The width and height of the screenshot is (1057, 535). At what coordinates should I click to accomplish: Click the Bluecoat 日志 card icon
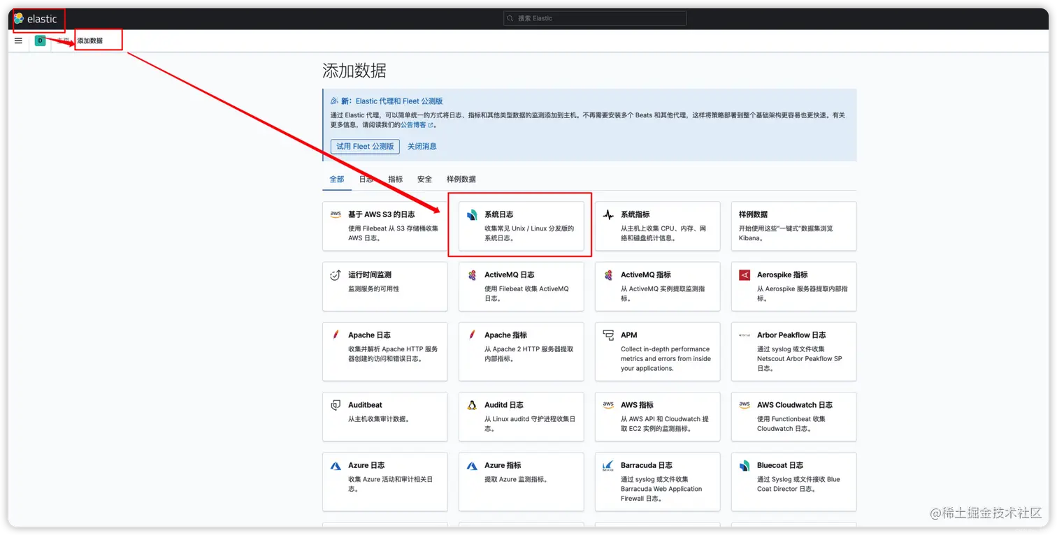[x=745, y=465]
